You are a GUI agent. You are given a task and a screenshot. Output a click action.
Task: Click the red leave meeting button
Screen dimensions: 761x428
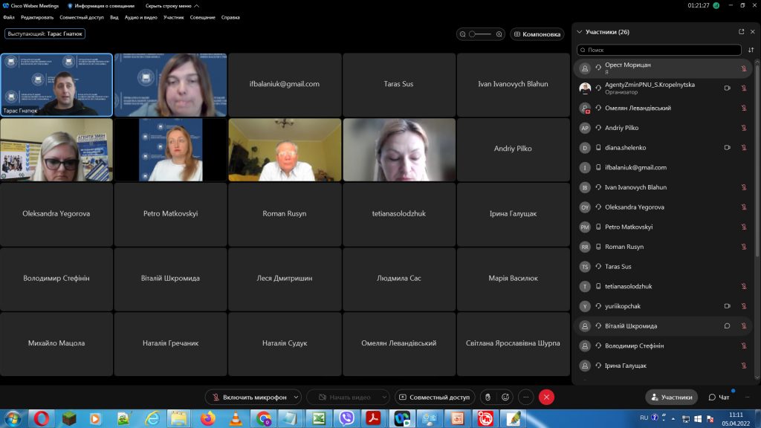coord(547,398)
